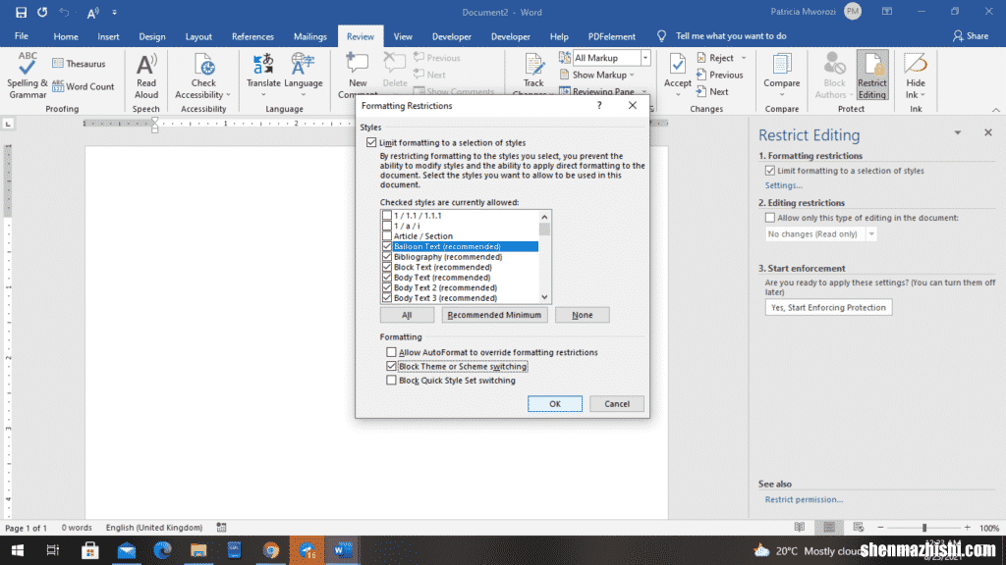1006x565 pixels.
Task: Switch to Read Mode view in status bar
Action: point(800,528)
